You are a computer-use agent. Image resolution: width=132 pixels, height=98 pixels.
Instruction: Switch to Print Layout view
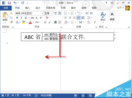[83, 96]
